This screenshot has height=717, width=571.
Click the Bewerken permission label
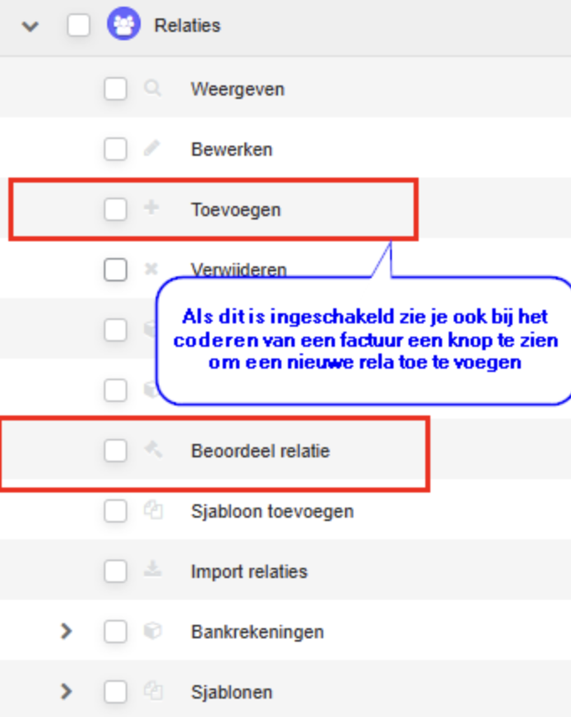tap(231, 150)
